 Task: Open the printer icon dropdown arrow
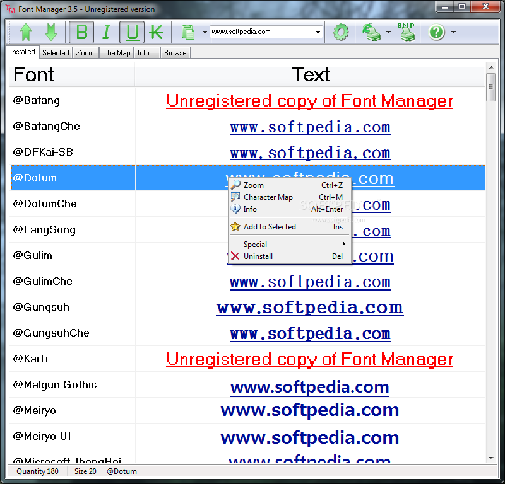388,32
